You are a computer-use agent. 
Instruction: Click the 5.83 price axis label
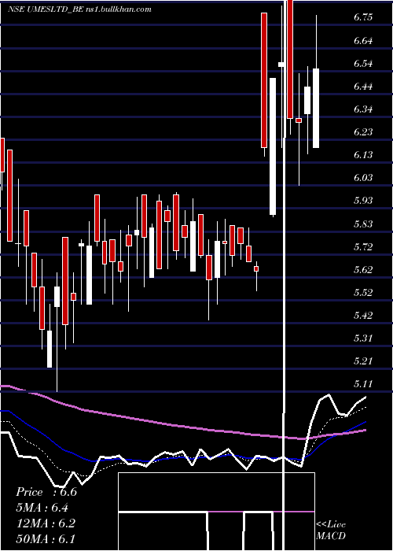click(363, 224)
